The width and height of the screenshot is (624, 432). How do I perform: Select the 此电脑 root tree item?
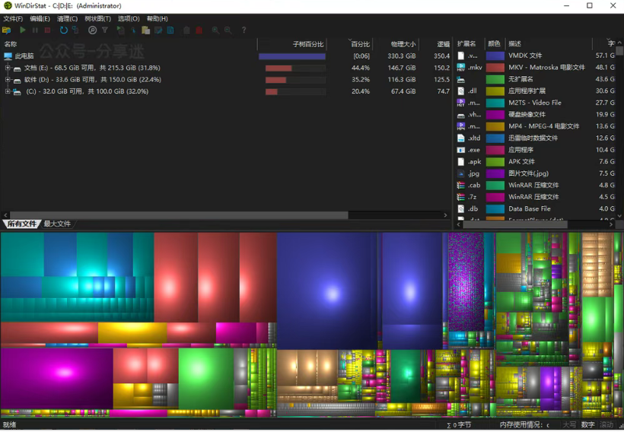(x=24, y=56)
